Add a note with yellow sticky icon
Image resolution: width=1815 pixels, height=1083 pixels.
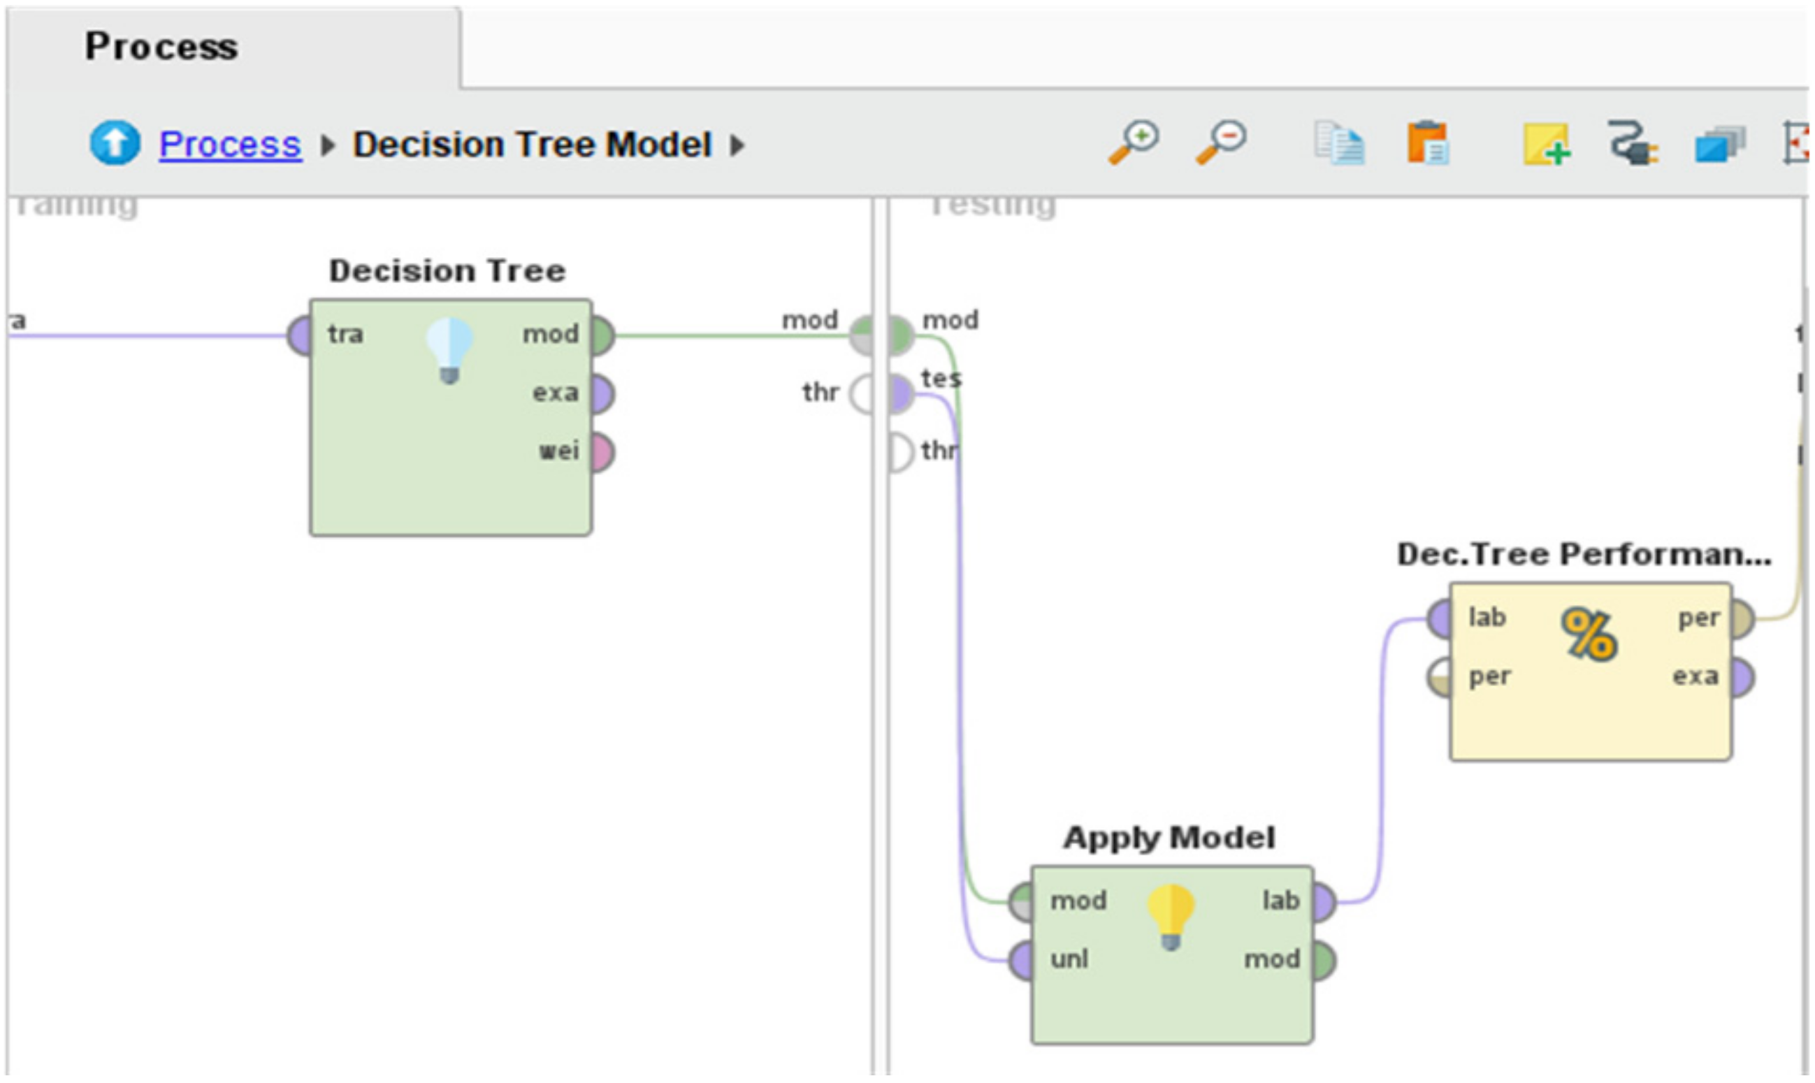click(x=1545, y=144)
